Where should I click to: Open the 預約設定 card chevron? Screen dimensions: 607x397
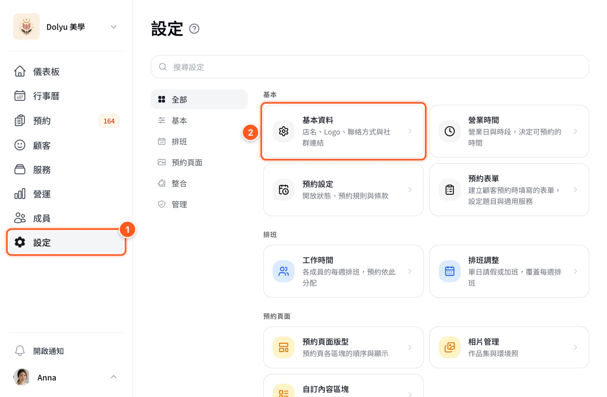[410, 190]
